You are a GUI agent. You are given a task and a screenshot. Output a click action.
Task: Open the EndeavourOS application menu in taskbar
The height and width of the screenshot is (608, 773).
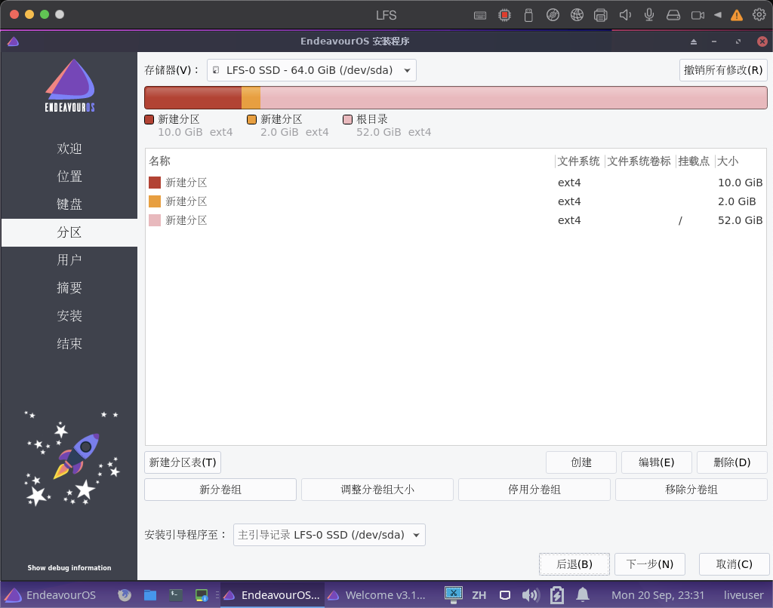(51, 594)
